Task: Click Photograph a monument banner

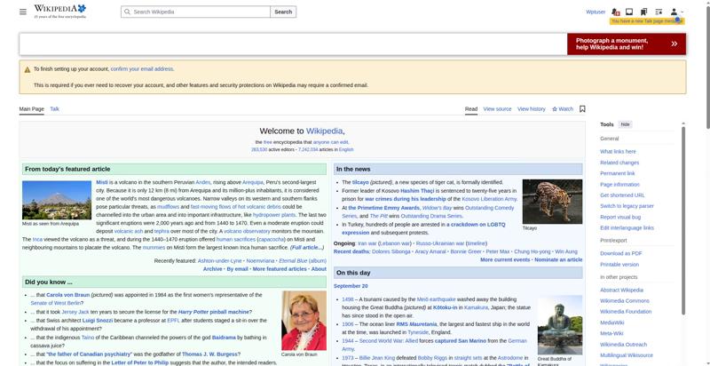Action: [627, 44]
